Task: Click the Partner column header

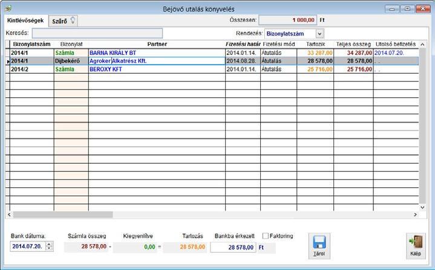Action: (x=157, y=44)
